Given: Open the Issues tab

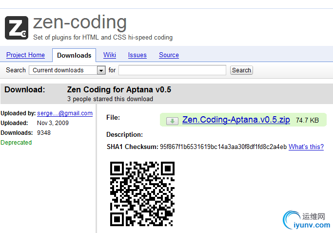Looking at the screenshot, I should click(137, 55).
